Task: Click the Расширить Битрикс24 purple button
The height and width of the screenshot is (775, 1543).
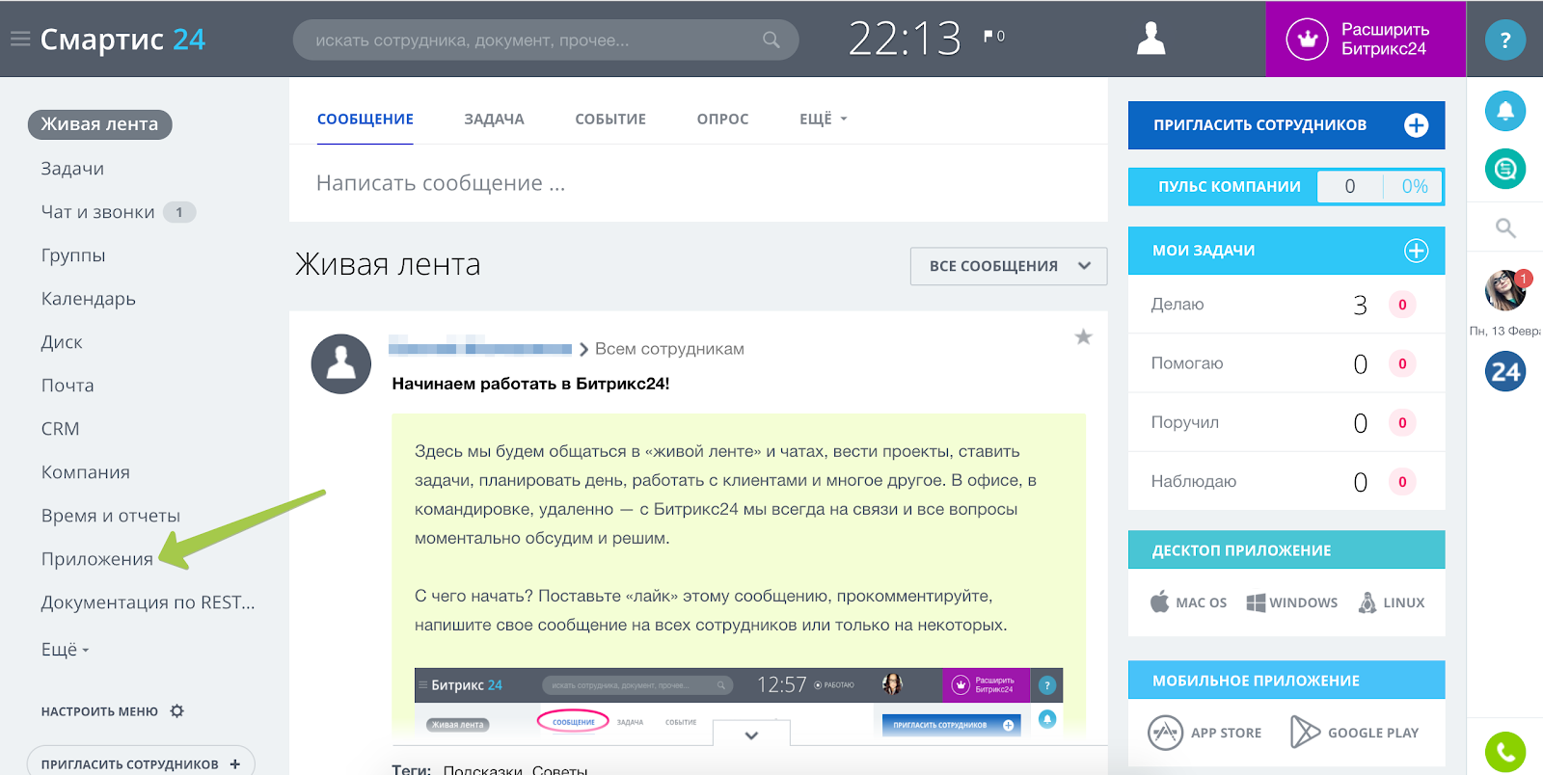Action: tap(1366, 40)
